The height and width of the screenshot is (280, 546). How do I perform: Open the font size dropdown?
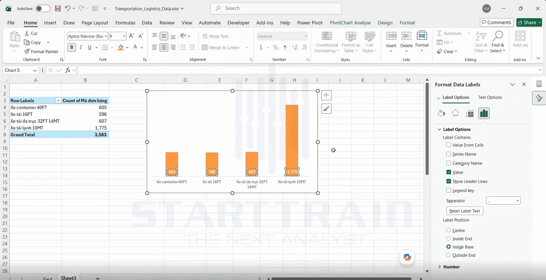[124, 36]
